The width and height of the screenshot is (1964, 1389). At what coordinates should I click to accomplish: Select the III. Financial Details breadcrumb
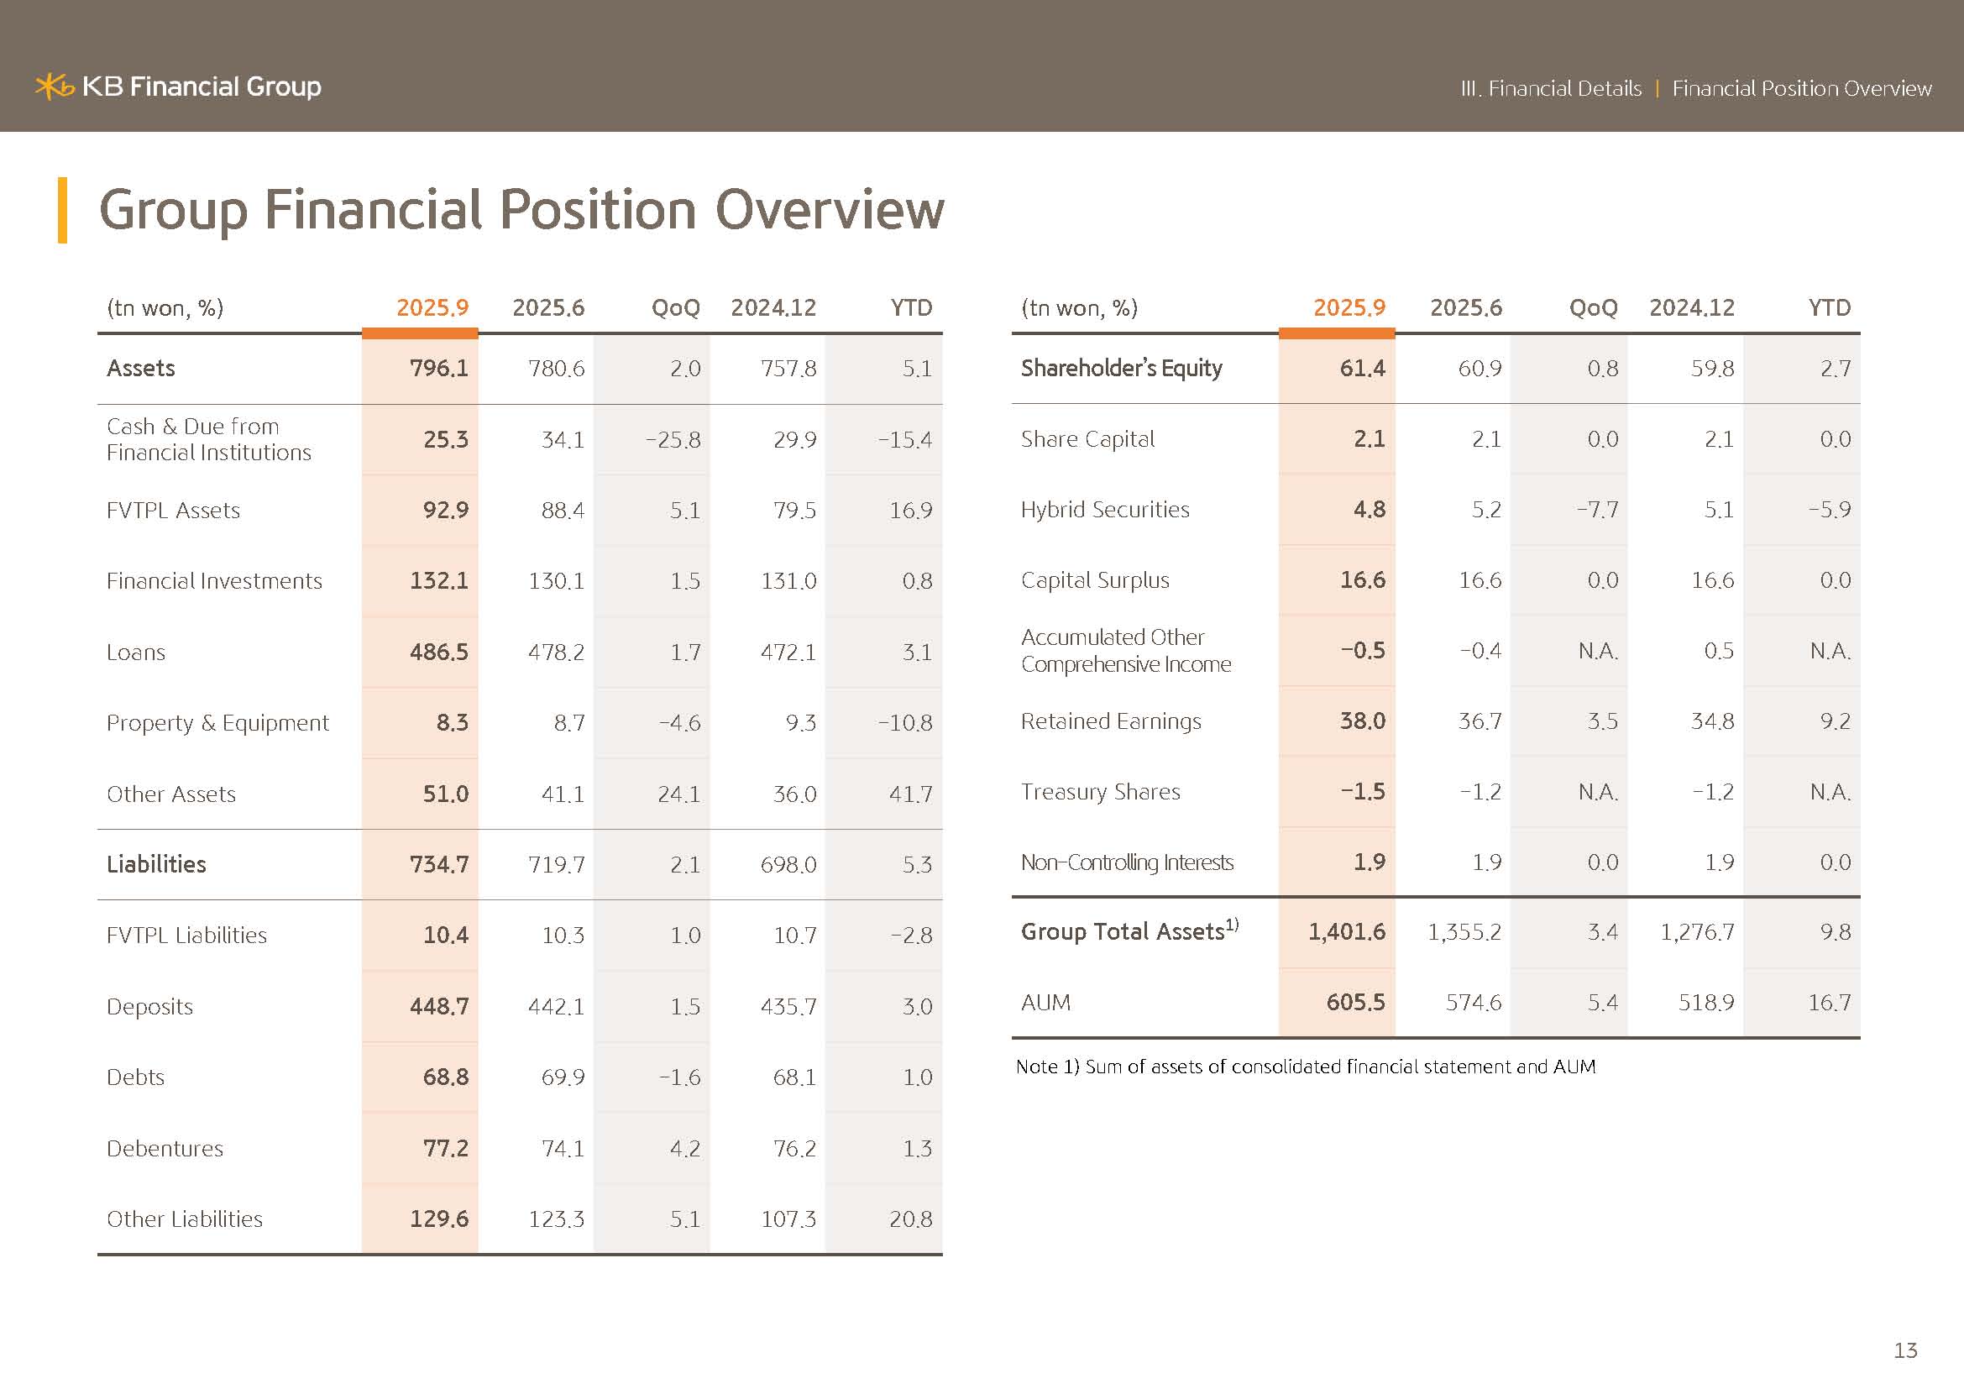[1550, 89]
